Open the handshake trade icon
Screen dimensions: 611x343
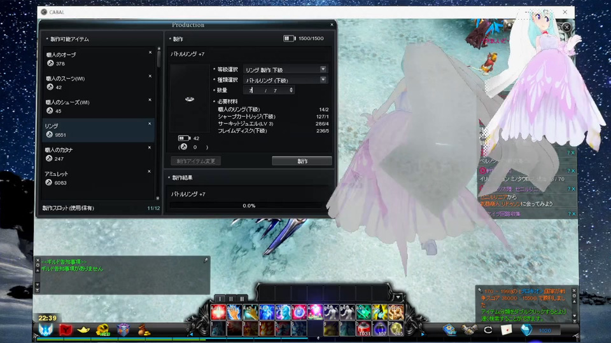[469, 330]
